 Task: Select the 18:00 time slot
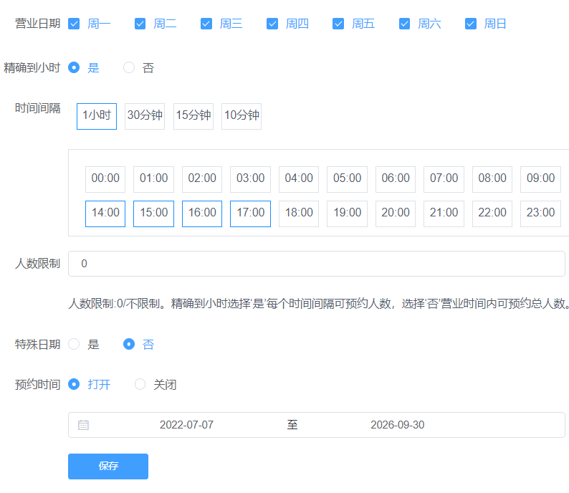click(299, 214)
